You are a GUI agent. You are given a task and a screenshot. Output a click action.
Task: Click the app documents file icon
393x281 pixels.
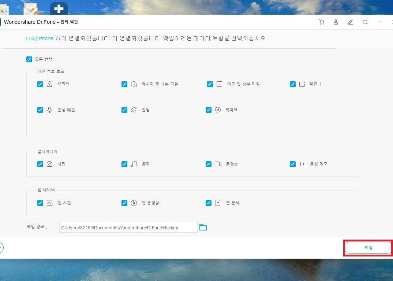218,203
